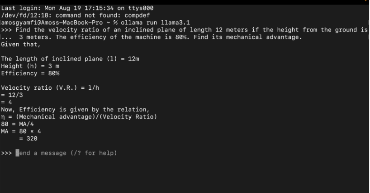This screenshot has height=193, width=370.
Task: Click the '= 4' result line
Action: (7, 102)
